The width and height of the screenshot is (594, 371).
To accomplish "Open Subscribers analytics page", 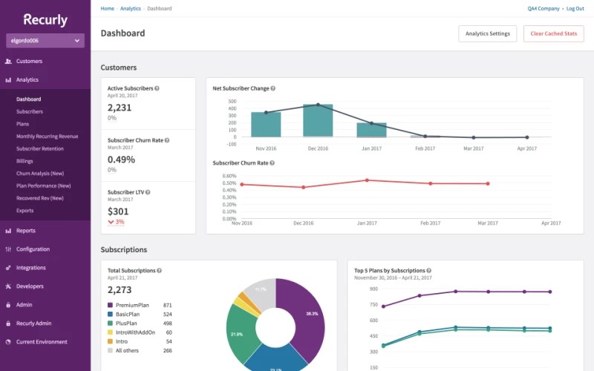I will pos(30,112).
